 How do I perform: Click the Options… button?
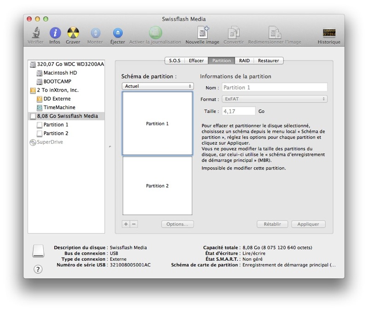coord(177,224)
